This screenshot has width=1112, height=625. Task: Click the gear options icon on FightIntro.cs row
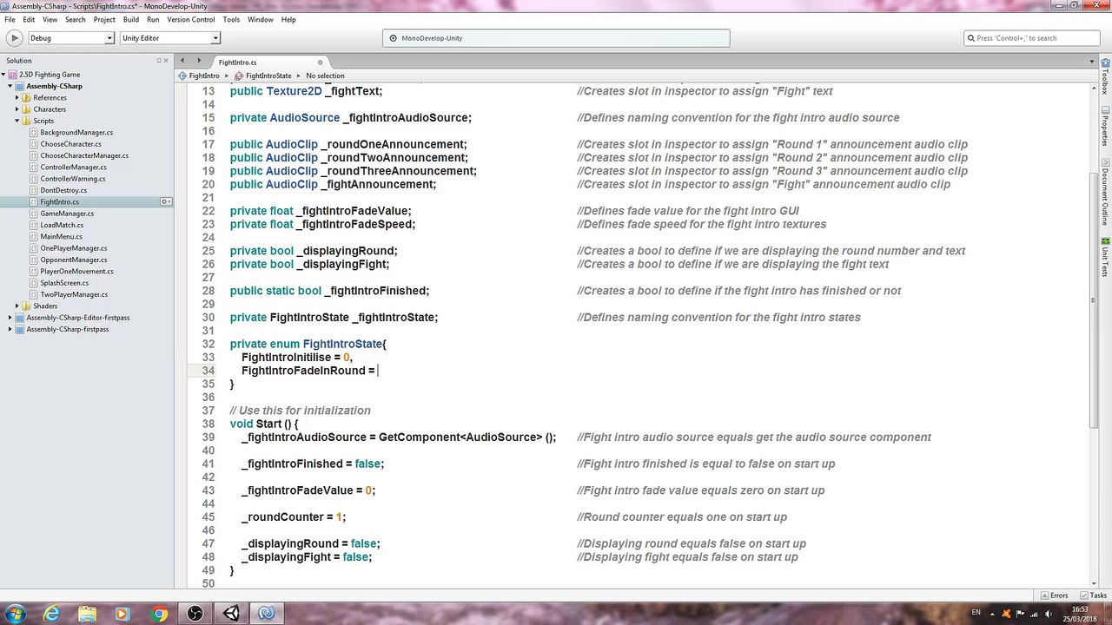pyautogui.click(x=164, y=202)
